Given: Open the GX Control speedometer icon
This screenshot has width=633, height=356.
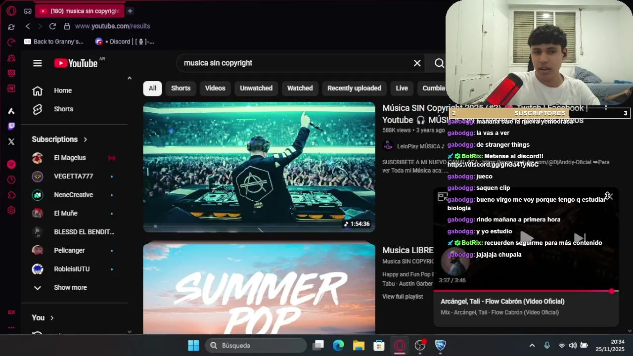Looking at the screenshot, I should pyautogui.click(x=11, y=43).
